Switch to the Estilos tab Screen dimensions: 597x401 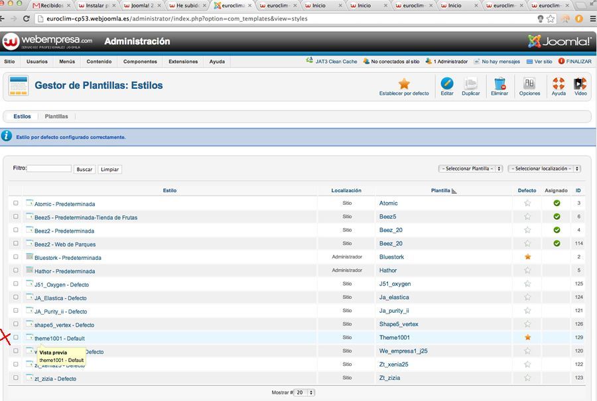[22, 117]
